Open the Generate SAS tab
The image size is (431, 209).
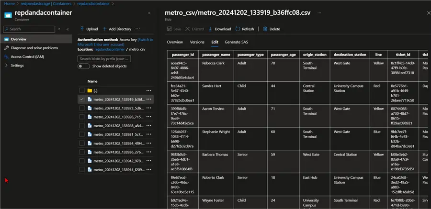[x=237, y=42]
